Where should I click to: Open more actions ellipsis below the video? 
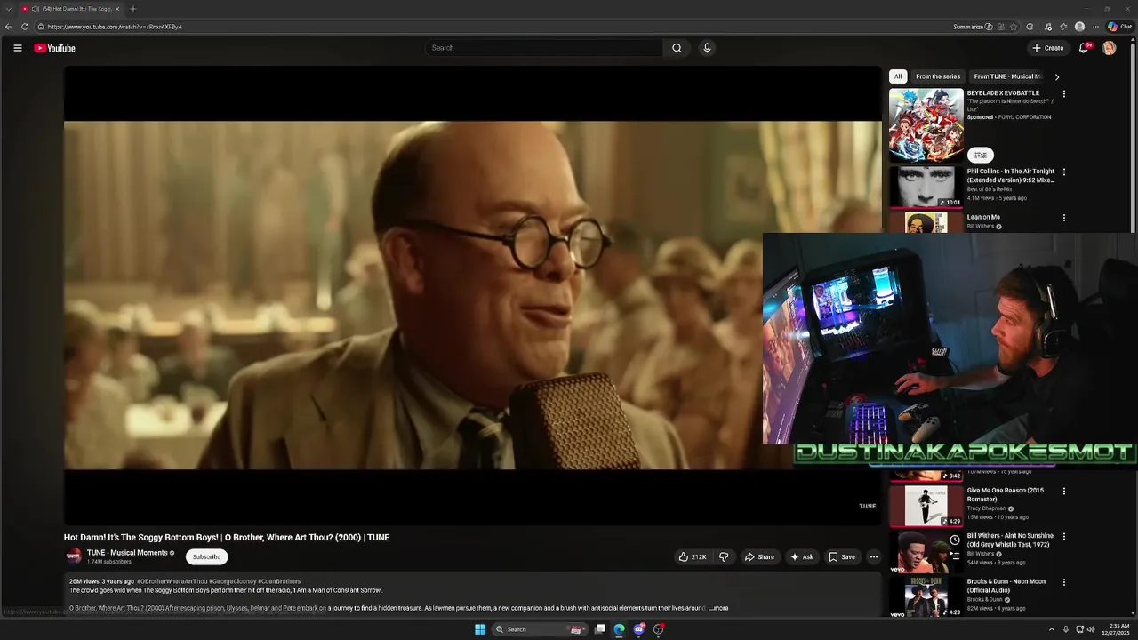point(873,557)
